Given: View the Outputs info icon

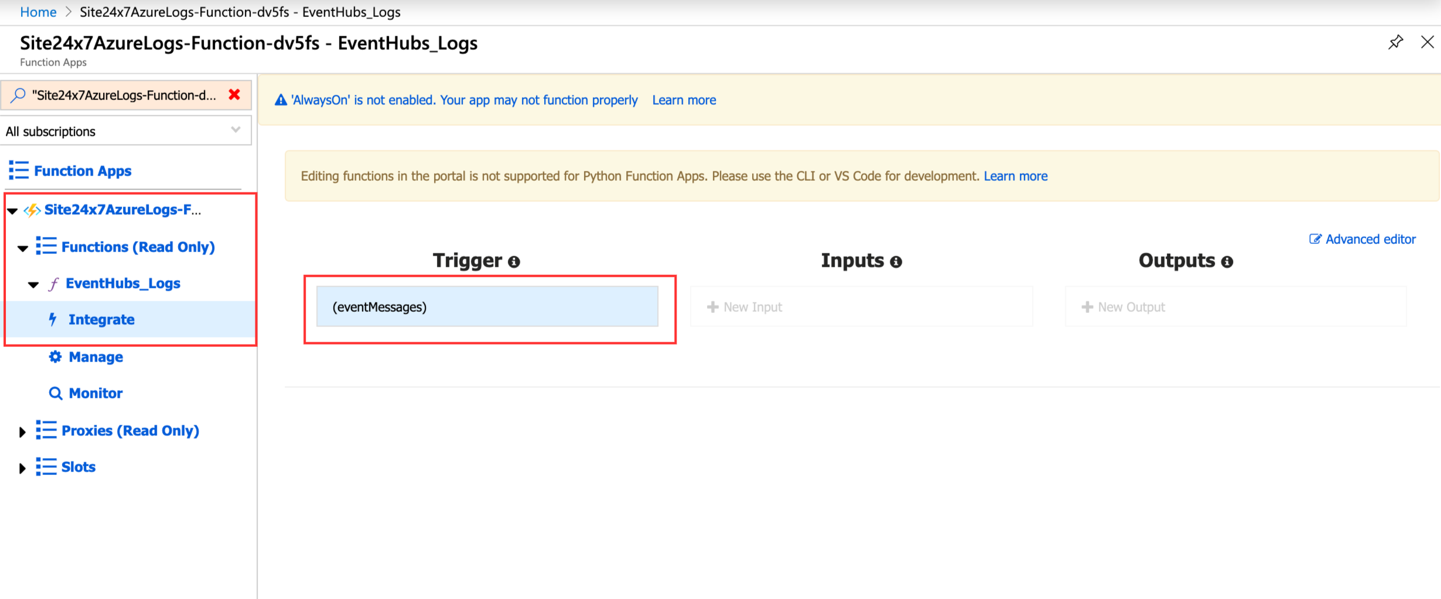Looking at the screenshot, I should pyautogui.click(x=1228, y=262).
